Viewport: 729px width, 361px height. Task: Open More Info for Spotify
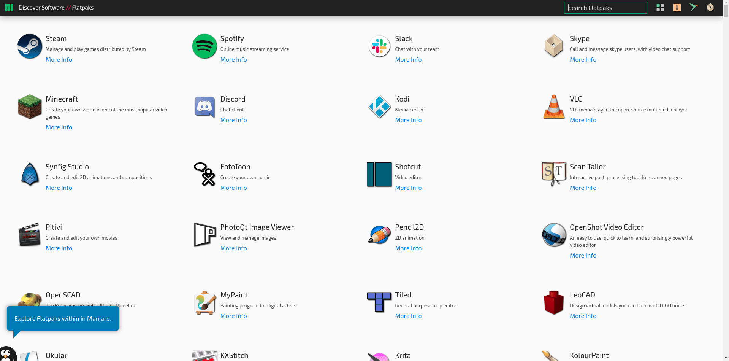(234, 60)
